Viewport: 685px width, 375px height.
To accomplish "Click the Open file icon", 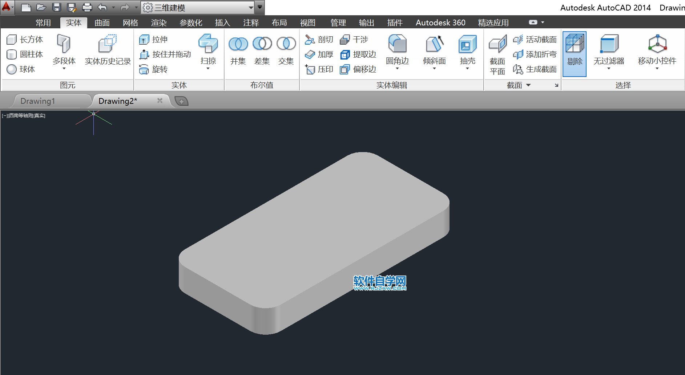I will (41, 7).
